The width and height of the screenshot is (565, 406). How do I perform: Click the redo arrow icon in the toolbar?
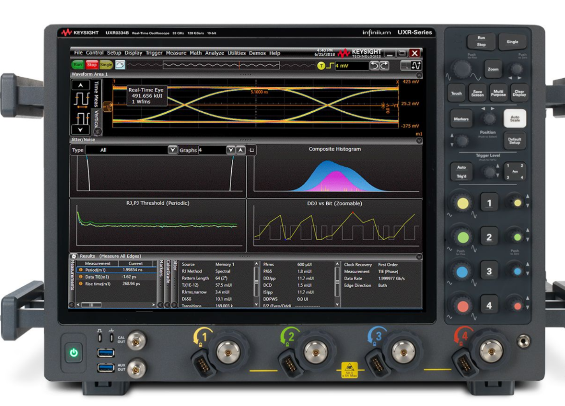tap(384, 66)
